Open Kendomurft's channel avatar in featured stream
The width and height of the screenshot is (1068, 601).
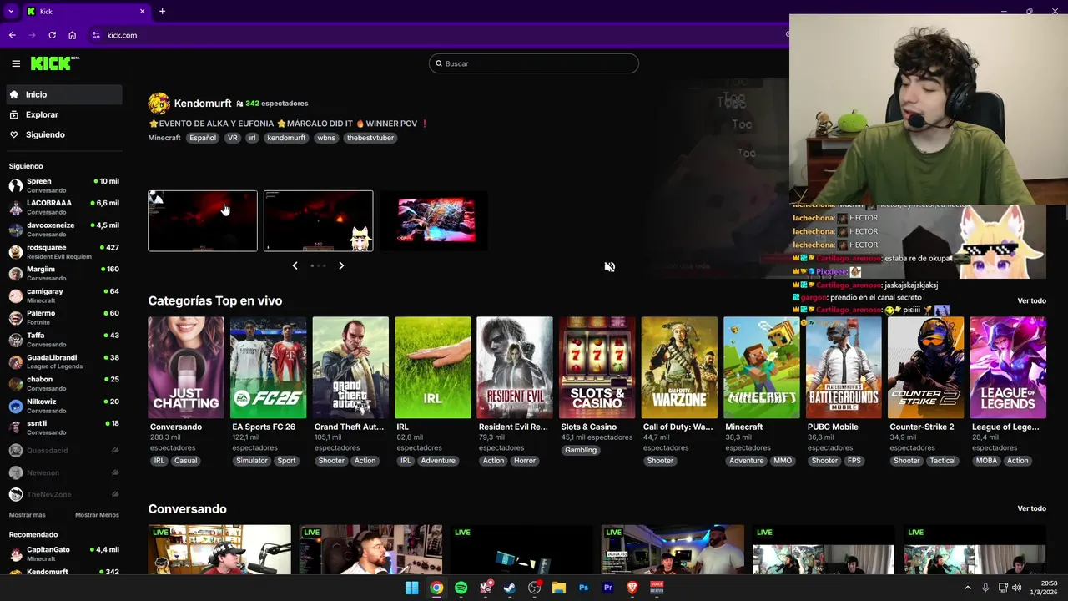(159, 104)
